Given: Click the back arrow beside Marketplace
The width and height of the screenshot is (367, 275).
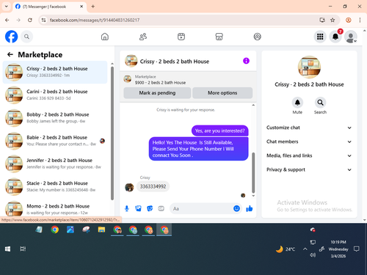Looking at the screenshot, I should click(10, 54).
